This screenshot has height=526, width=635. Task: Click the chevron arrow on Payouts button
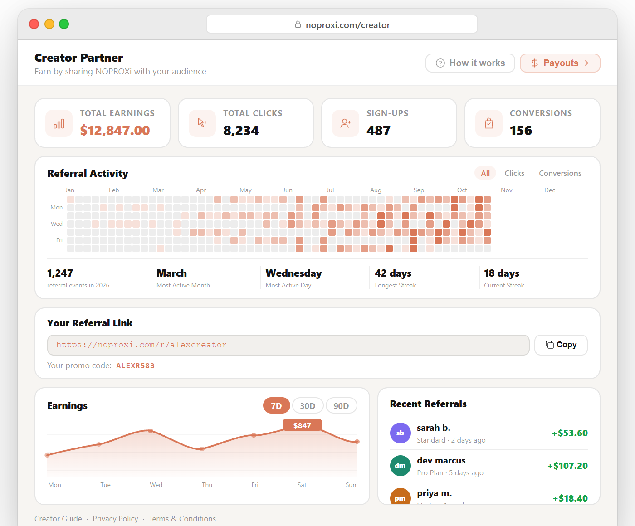pyautogui.click(x=587, y=63)
